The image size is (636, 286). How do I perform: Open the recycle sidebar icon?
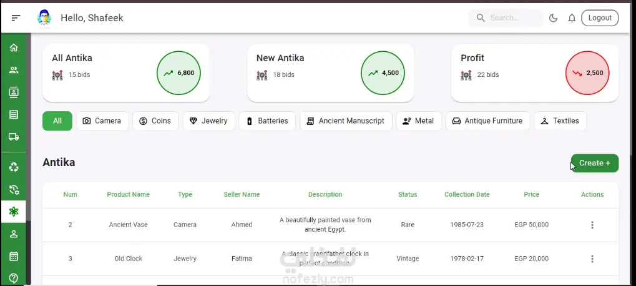tap(14, 167)
